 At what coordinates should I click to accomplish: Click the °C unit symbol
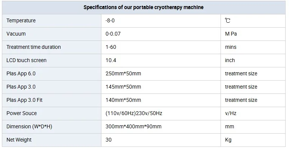click(228, 20)
